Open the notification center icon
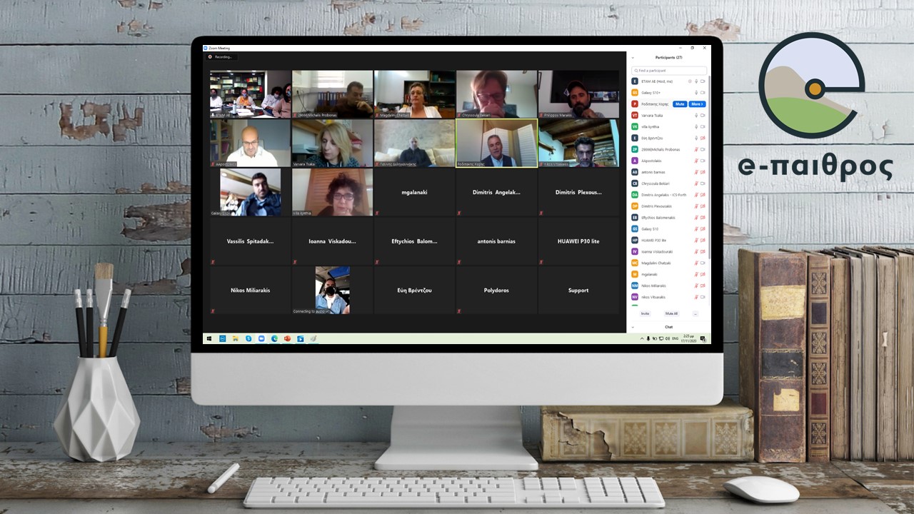The image size is (914, 514). (703, 338)
